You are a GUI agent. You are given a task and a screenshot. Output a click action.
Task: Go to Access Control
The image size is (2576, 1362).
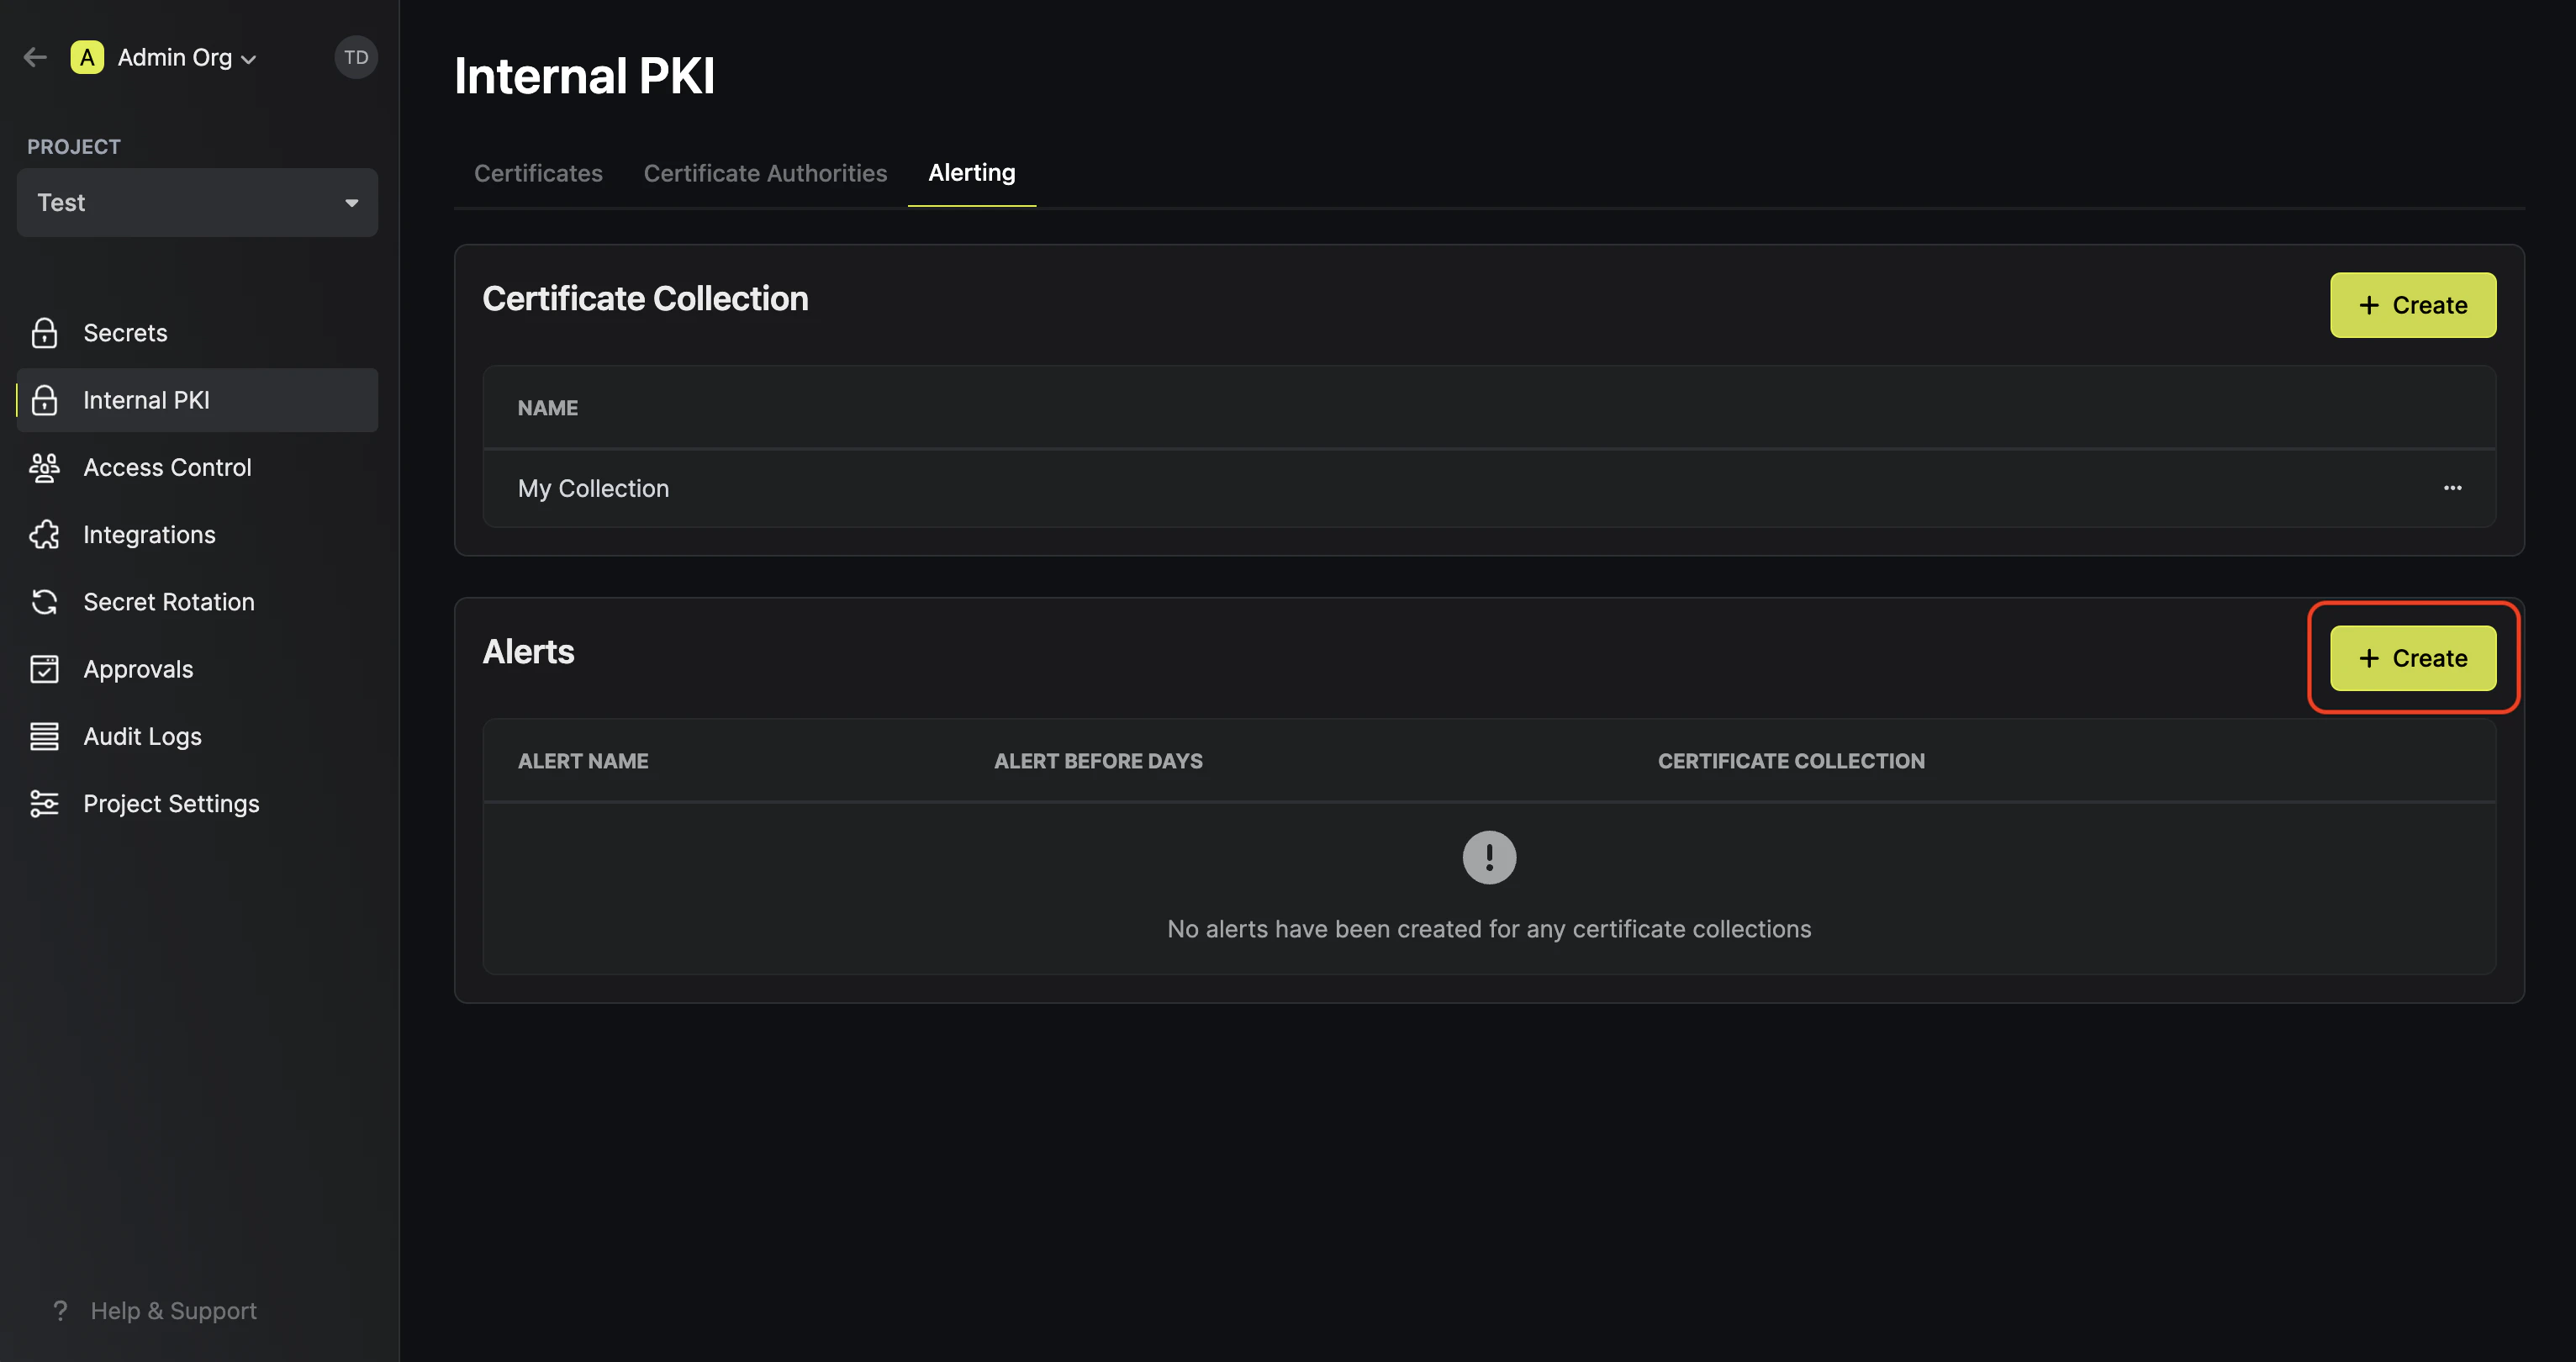[197, 467]
